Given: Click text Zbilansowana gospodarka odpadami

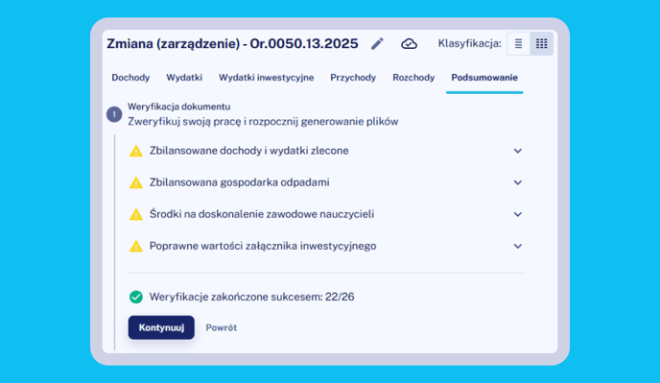Looking at the screenshot, I should click(240, 182).
